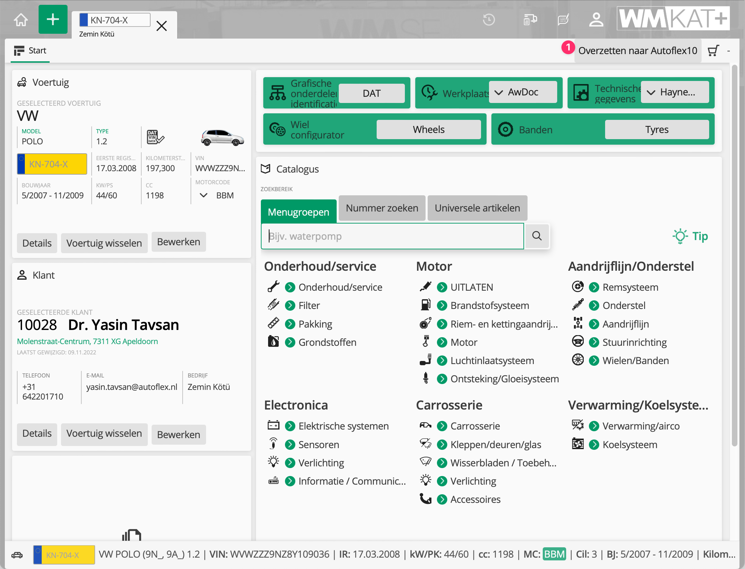This screenshot has width=745, height=569.
Task: Click Overzetten naar Autoflex10 button
Action: (637, 51)
